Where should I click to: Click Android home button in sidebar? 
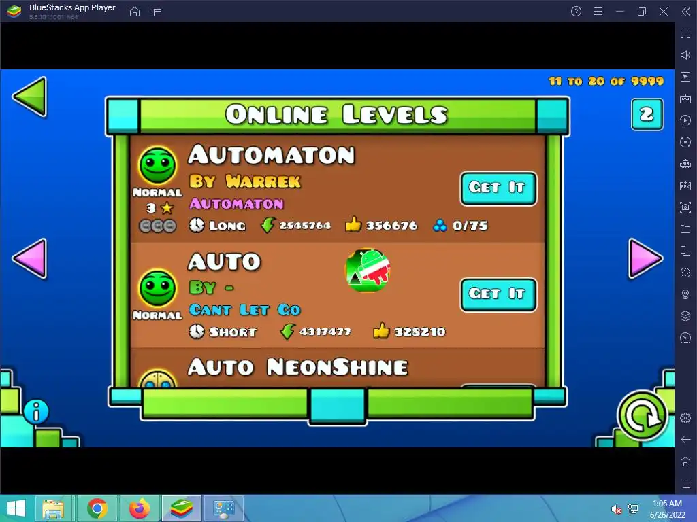click(x=685, y=462)
